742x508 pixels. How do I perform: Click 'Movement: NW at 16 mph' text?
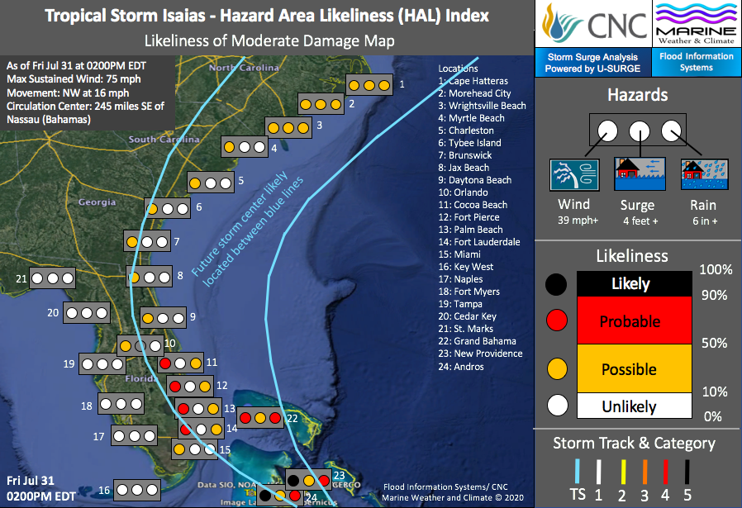click(68, 93)
